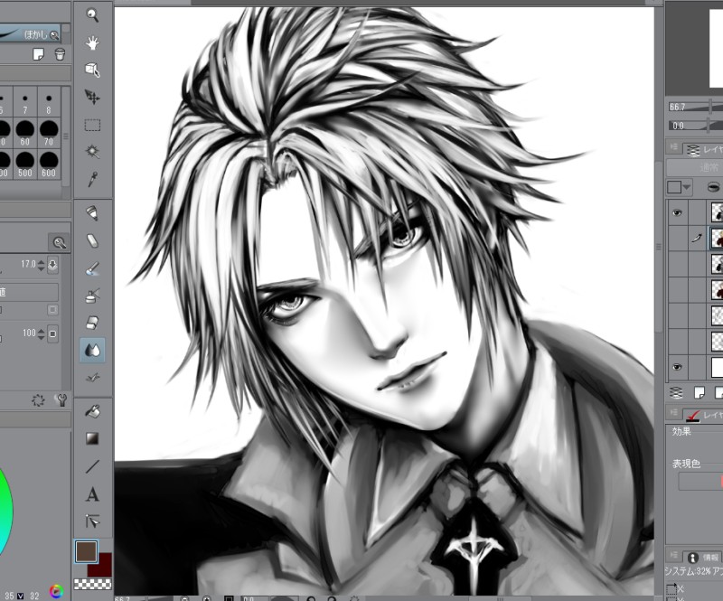Adjust the 100 value stepper arrows
723x601 pixels.
(x=41, y=333)
